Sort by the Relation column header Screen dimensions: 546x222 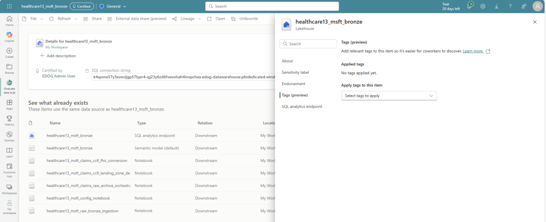[x=205, y=123]
